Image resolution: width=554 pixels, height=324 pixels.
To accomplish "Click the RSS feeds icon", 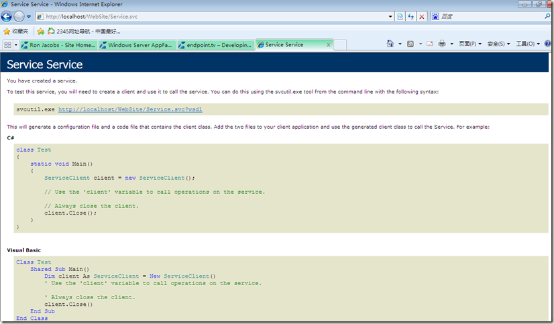I will 410,44.
